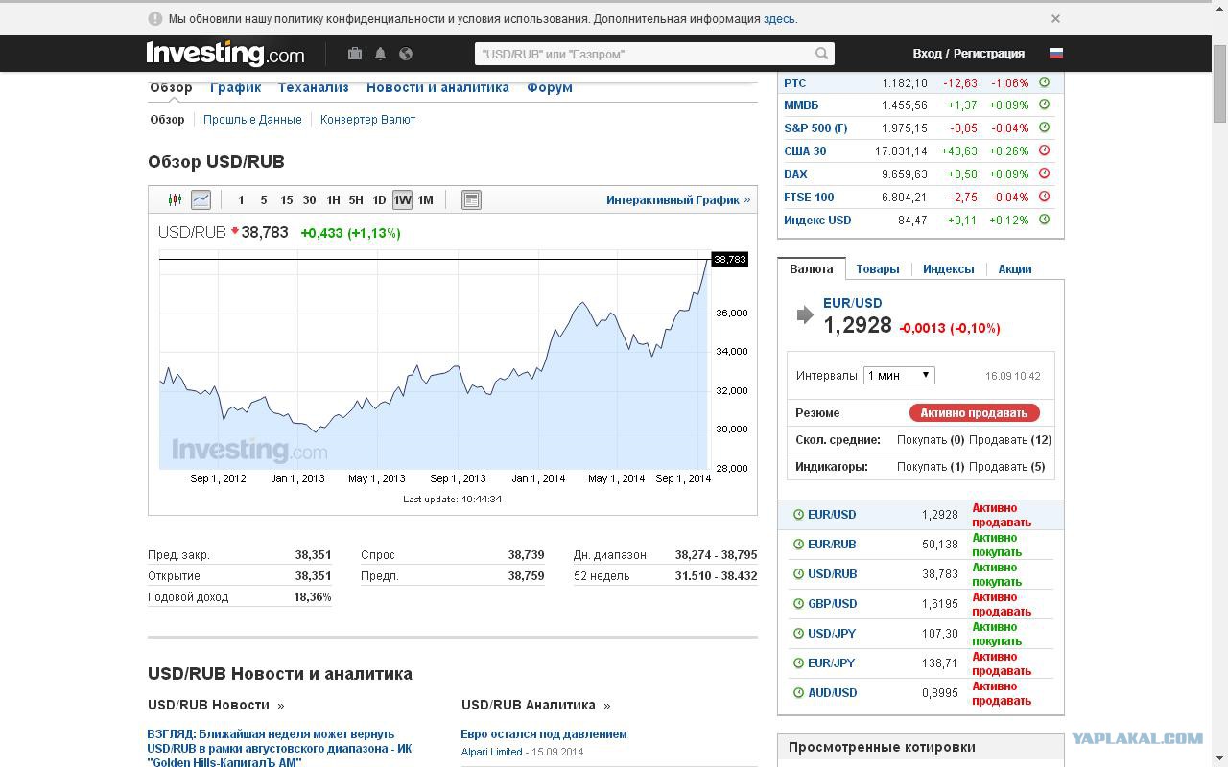Click clock icon in ММВБ row
This screenshot has height=767, width=1228.
[x=1045, y=105]
